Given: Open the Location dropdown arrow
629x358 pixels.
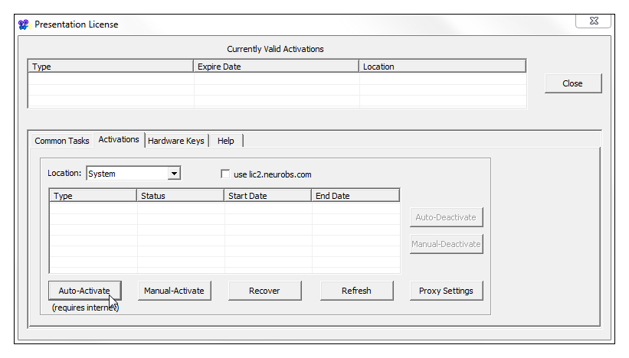Looking at the screenshot, I should pyautogui.click(x=174, y=174).
